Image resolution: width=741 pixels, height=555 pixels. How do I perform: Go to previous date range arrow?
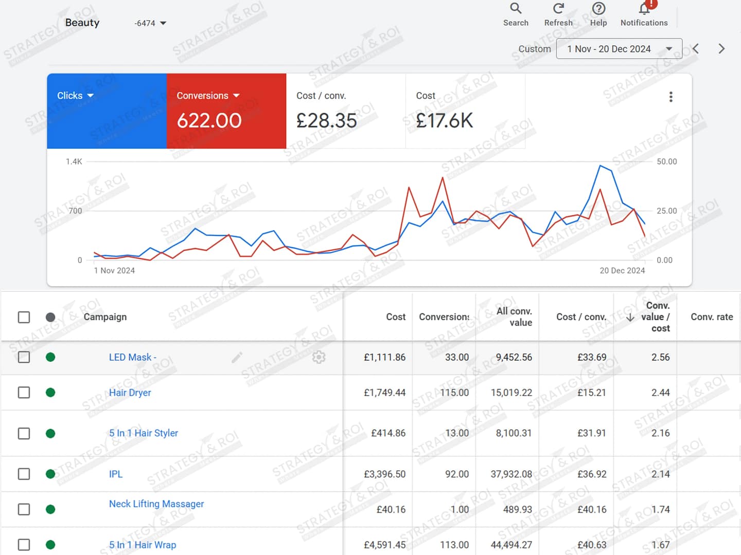(x=696, y=49)
